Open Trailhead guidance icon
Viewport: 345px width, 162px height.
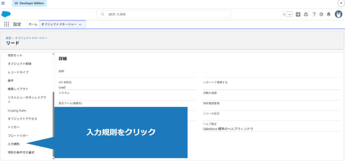[306, 14]
